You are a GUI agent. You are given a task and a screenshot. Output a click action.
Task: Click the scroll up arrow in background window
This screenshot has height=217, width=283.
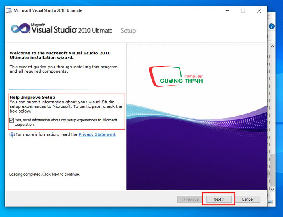272,46
